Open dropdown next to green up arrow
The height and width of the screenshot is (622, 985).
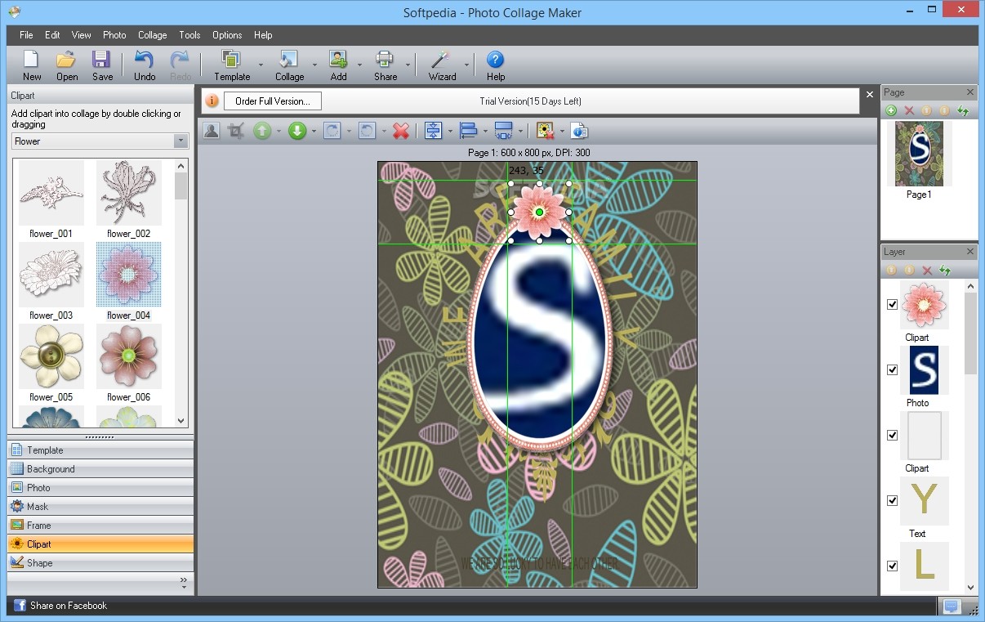(279, 131)
